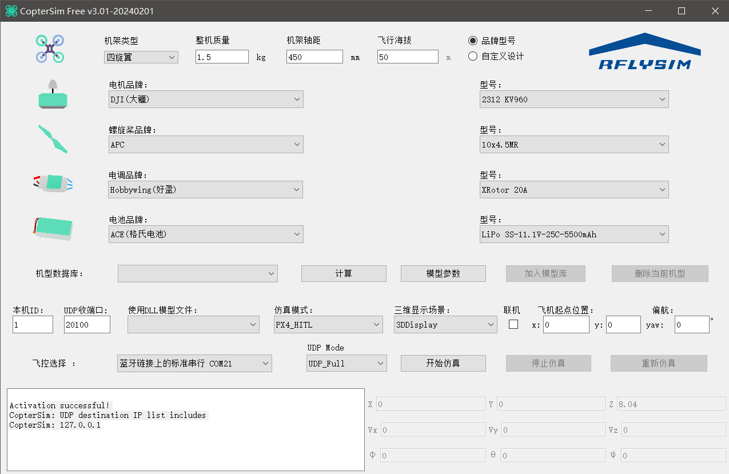The width and height of the screenshot is (729, 474).
Task: Minimize the CopterSim window
Action: [x=648, y=11]
